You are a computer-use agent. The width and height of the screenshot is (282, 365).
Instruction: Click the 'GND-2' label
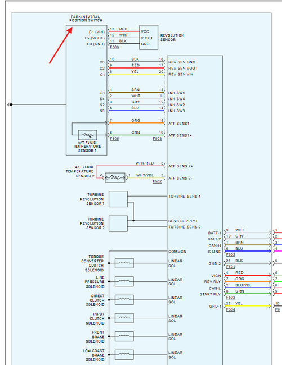pos(214,264)
